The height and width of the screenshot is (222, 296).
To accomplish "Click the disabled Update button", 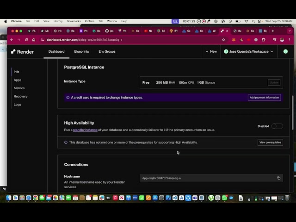I will [x=274, y=82].
